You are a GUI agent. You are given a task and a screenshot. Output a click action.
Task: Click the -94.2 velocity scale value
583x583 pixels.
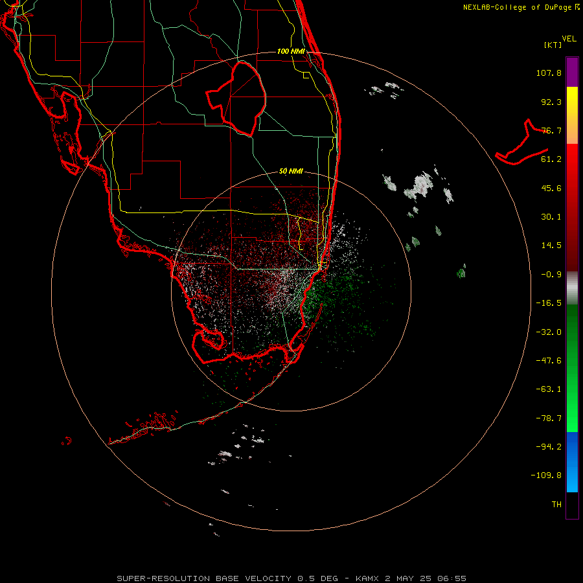[x=549, y=447]
